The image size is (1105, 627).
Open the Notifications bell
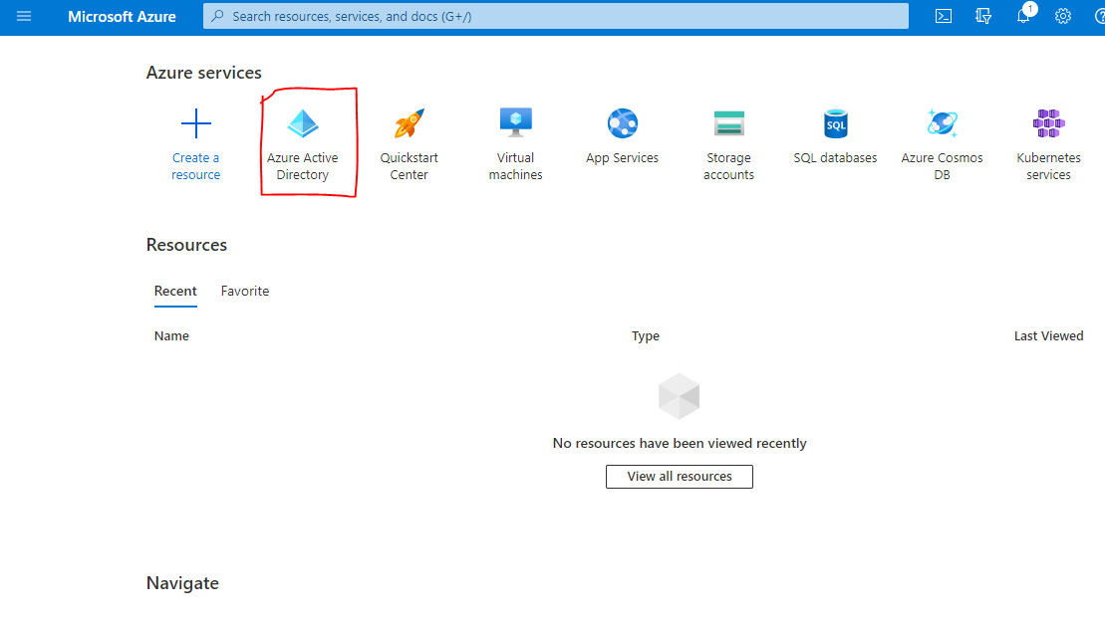pos(1022,17)
